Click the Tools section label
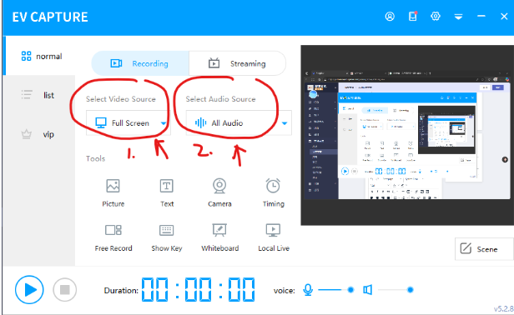 (95, 158)
